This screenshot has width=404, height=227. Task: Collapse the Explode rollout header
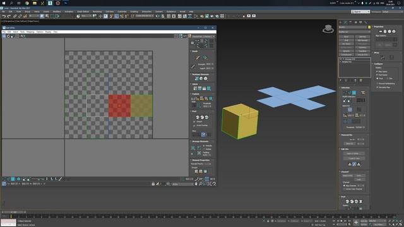point(196,94)
